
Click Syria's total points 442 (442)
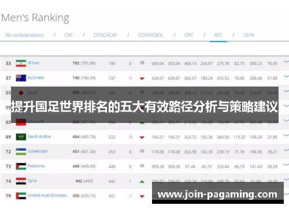coord(84,181)
